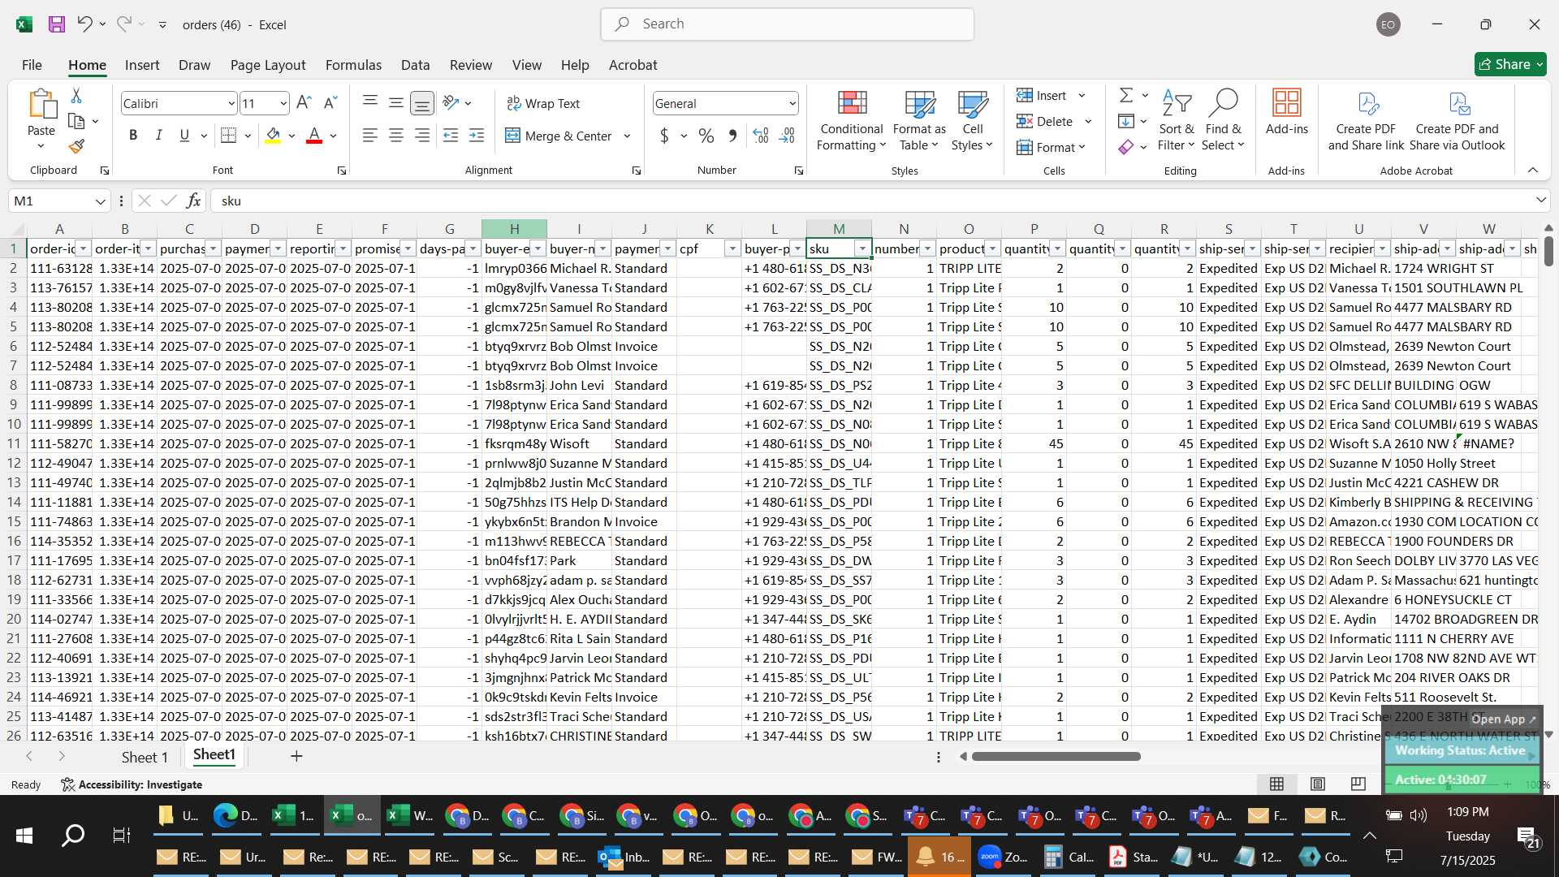Image resolution: width=1559 pixels, height=877 pixels.
Task: Open the General number format dropdown
Action: (x=792, y=104)
